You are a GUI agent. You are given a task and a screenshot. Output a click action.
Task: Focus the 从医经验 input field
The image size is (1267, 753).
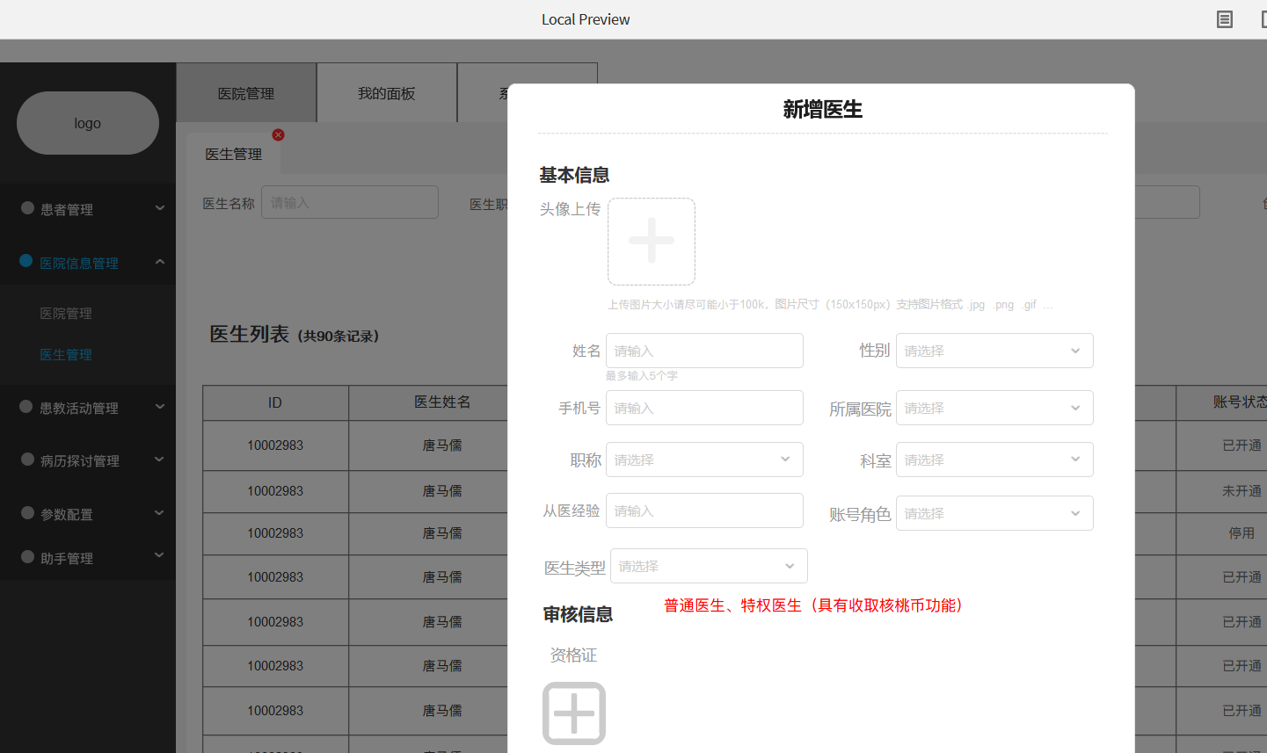coord(704,510)
